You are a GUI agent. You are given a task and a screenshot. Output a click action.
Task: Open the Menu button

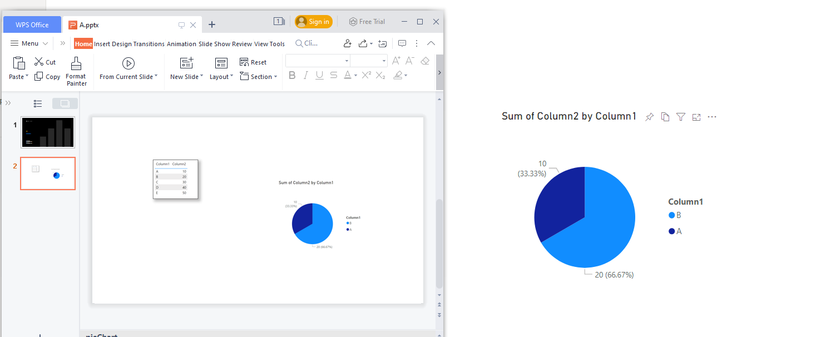click(29, 43)
